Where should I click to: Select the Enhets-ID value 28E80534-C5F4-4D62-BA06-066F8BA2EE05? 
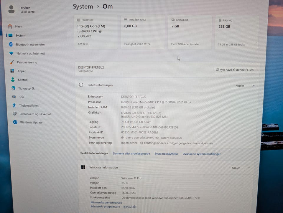pos(150,127)
